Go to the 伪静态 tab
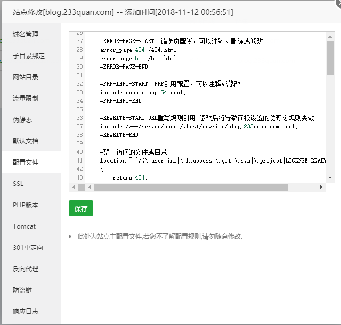 pyautogui.click(x=22, y=120)
